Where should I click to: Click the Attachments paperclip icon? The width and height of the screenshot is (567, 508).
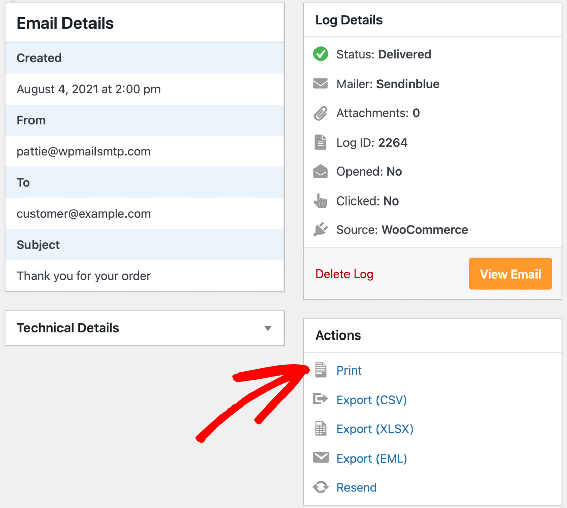(x=320, y=113)
